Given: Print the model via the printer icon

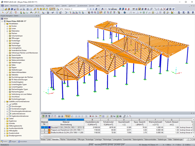Looking at the screenshot, I should click(21, 9).
